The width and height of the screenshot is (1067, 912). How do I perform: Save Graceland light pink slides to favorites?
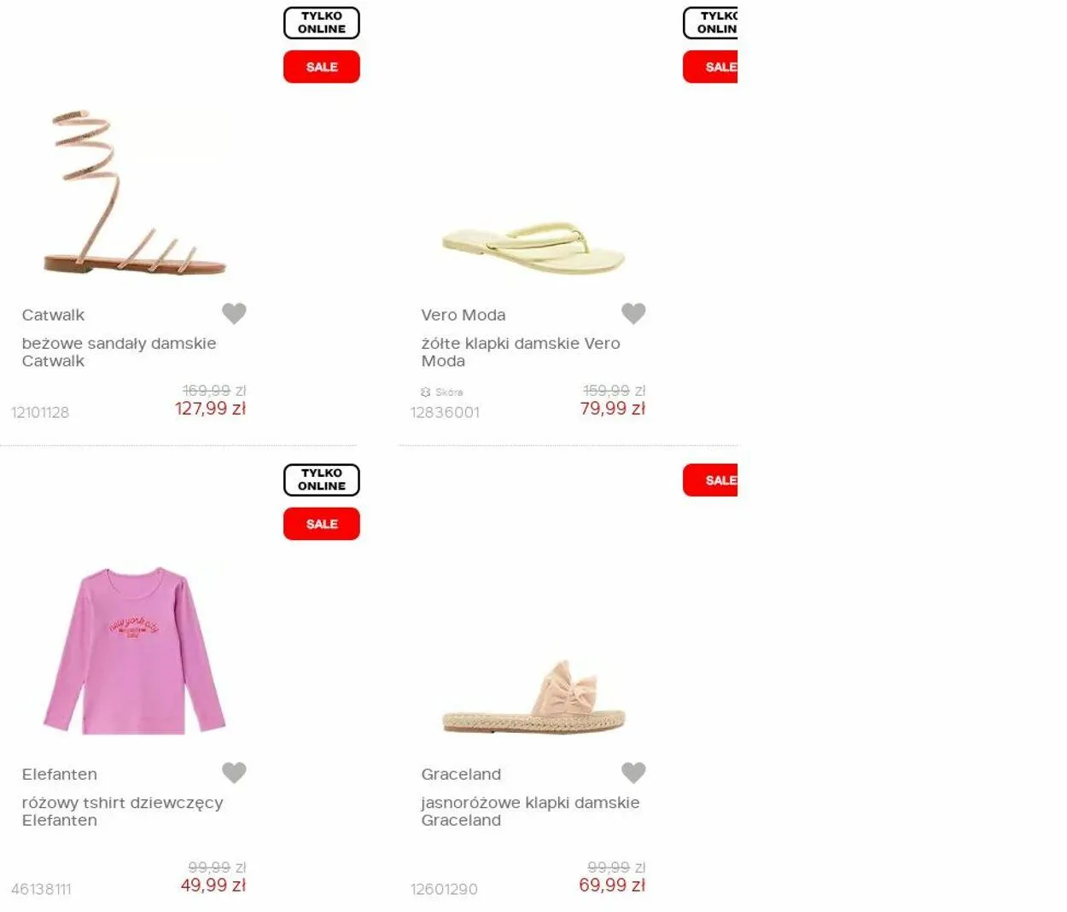pos(633,772)
